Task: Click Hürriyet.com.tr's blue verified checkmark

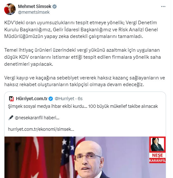Action: [x=51, y=99]
